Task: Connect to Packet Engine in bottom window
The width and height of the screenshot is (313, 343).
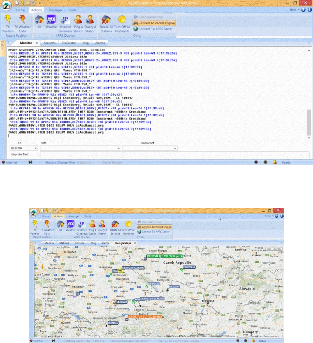Action: click(x=155, y=227)
